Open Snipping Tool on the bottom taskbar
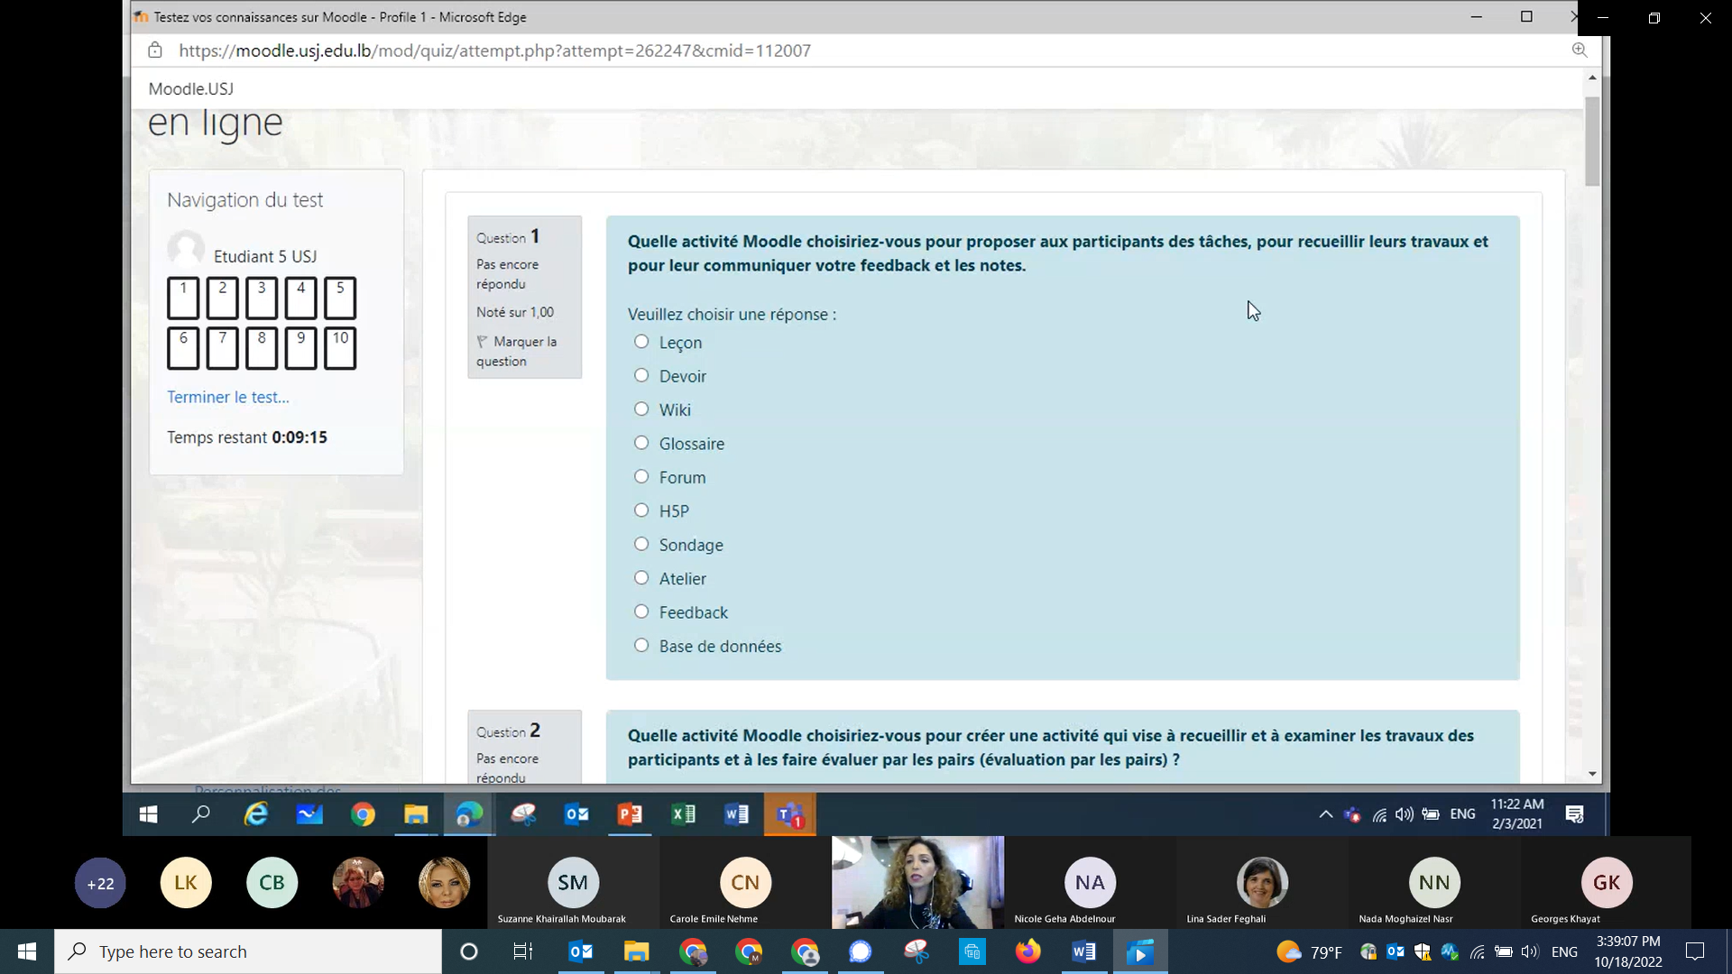Viewport: 1732px width, 974px height. pos(916,951)
